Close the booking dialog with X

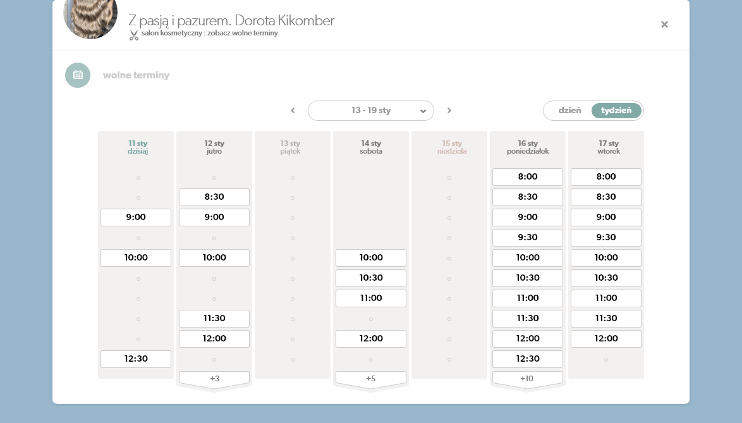[x=664, y=25]
